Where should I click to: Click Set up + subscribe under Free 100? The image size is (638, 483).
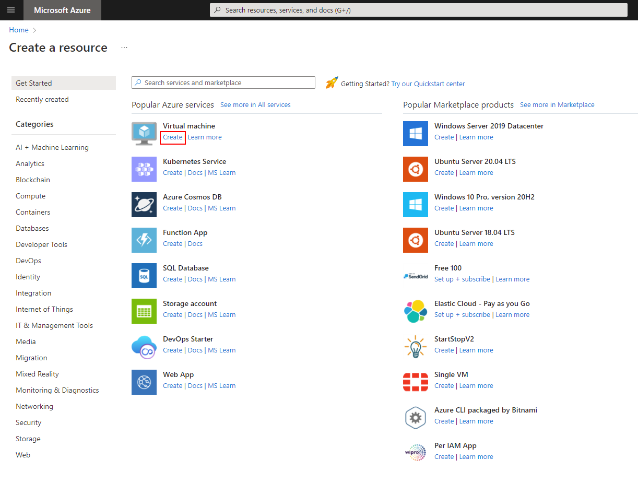point(462,279)
